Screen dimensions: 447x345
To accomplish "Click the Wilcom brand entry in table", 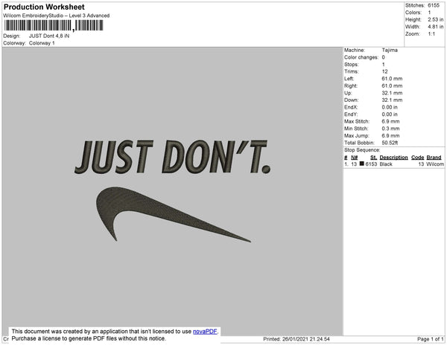I will coord(435,164).
